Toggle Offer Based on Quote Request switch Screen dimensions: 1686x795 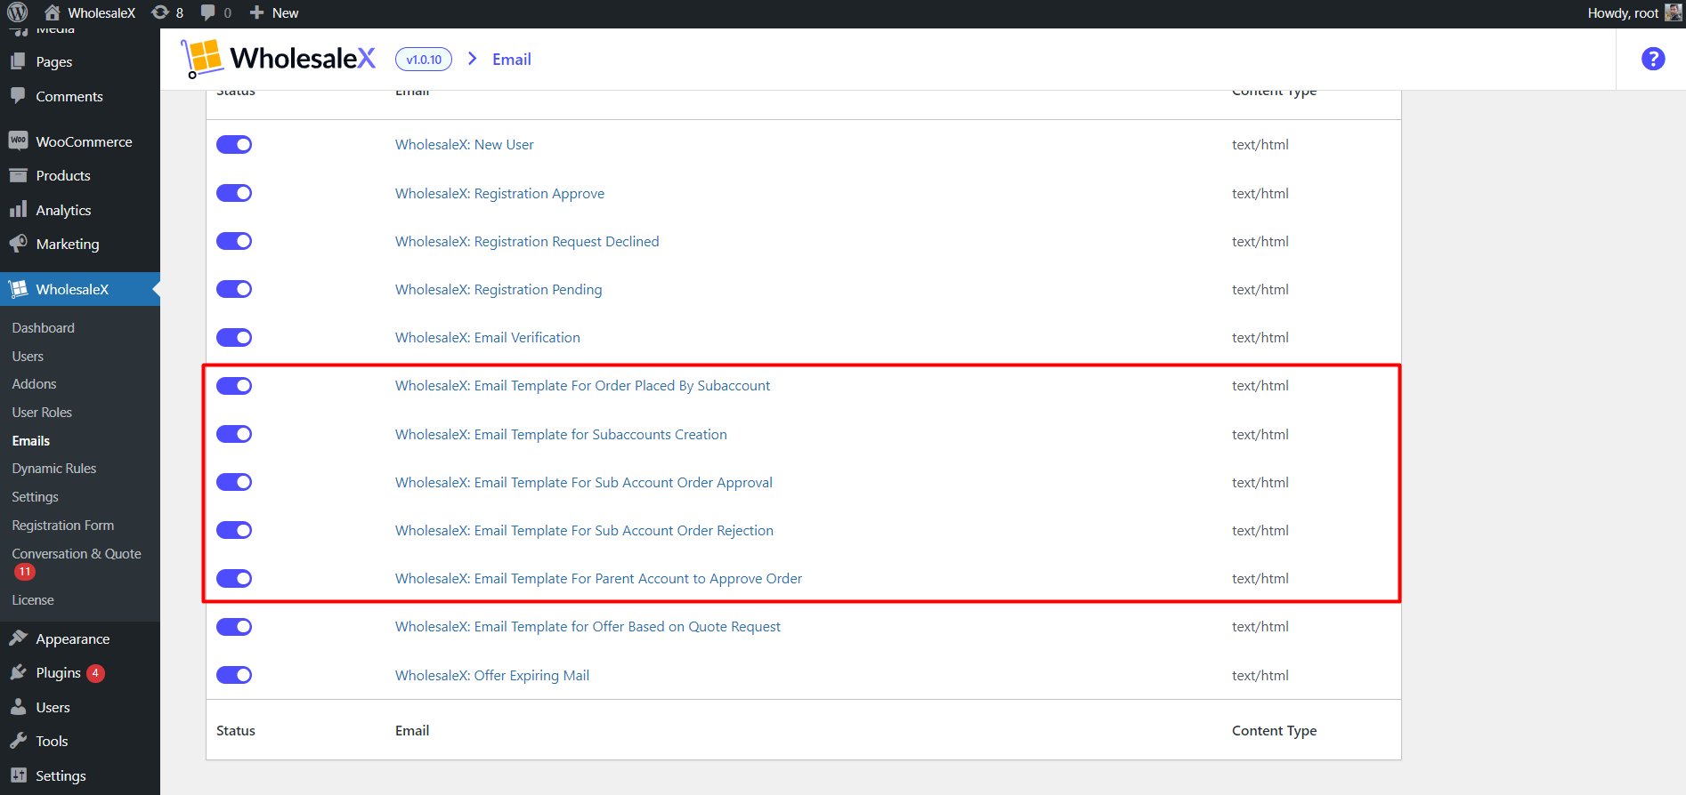click(234, 626)
